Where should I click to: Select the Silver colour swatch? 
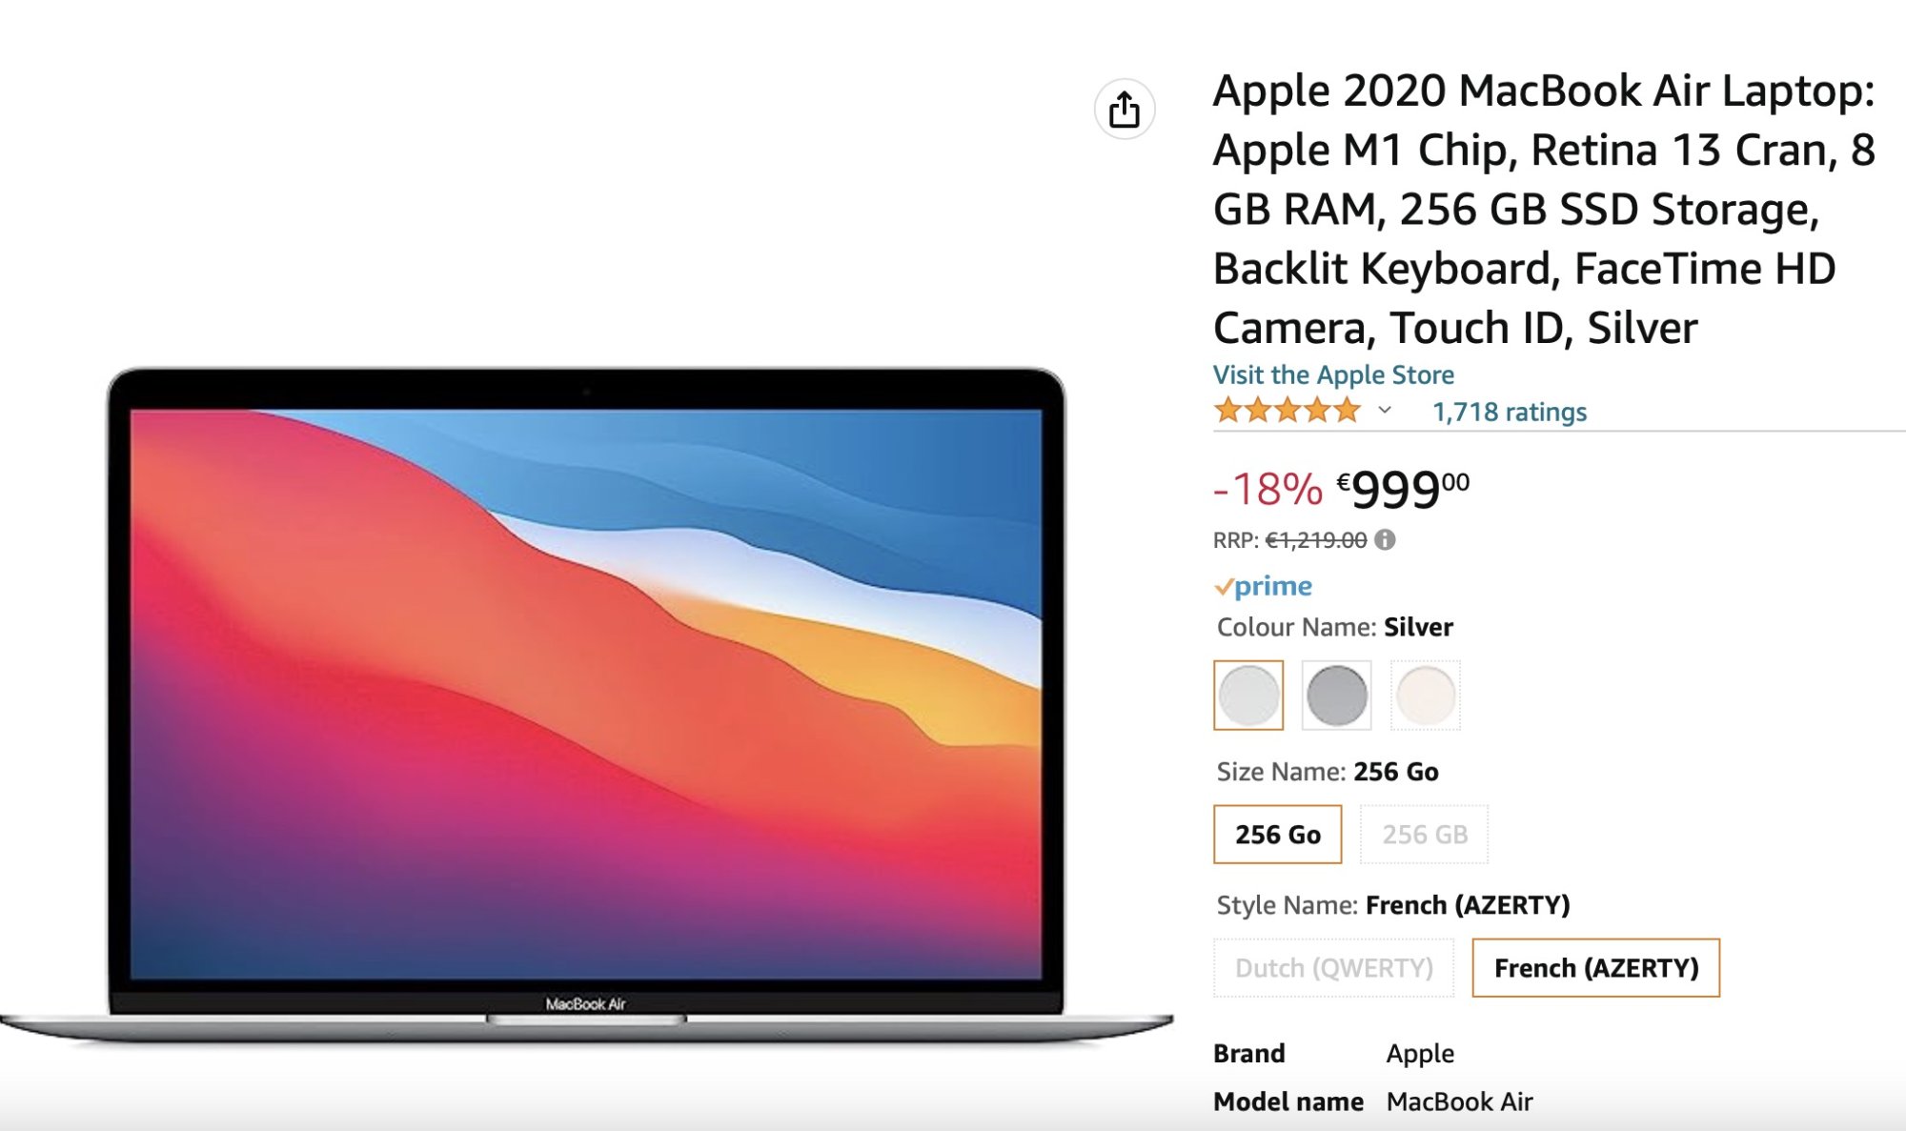tap(1248, 696)
